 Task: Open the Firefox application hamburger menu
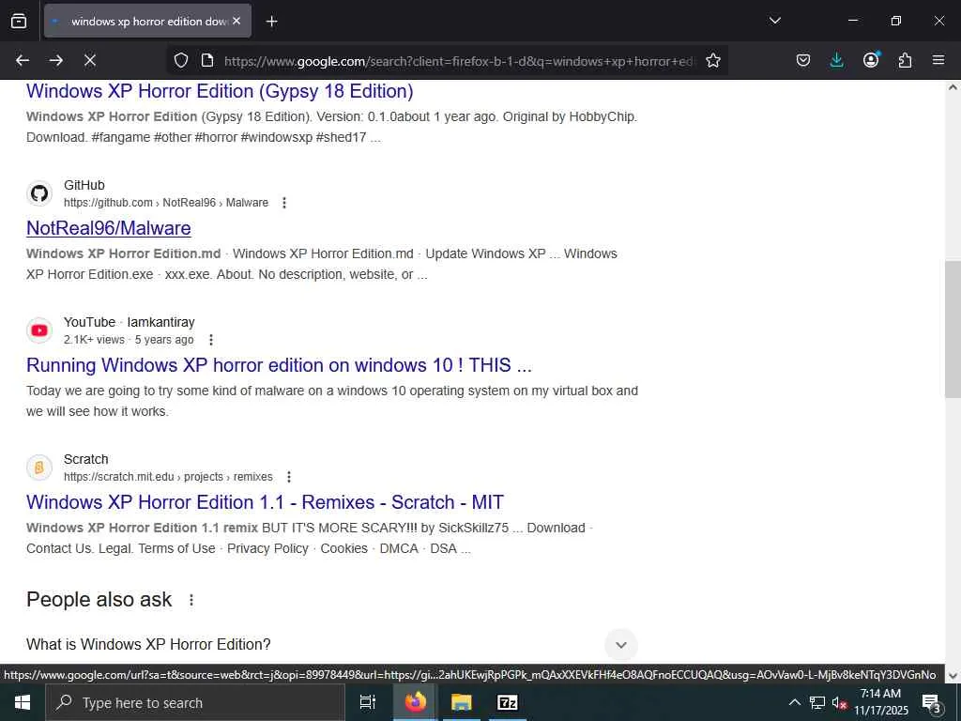click(938, 60)
